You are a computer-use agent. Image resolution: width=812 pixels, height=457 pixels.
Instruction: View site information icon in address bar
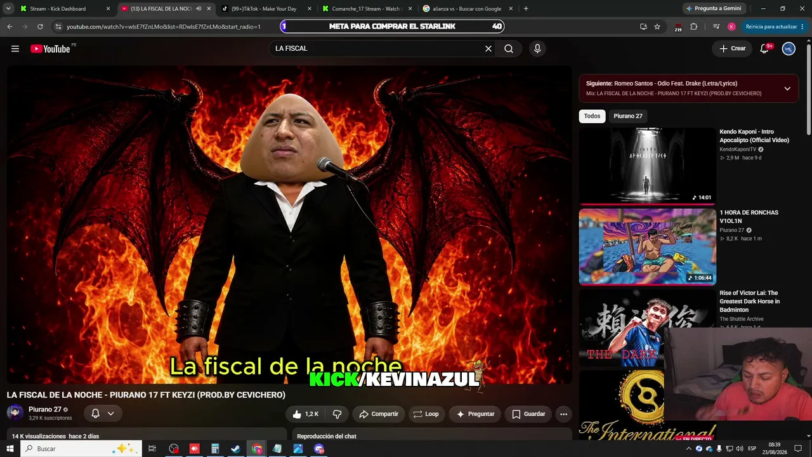pyautogui.click(x=58, y=27)
